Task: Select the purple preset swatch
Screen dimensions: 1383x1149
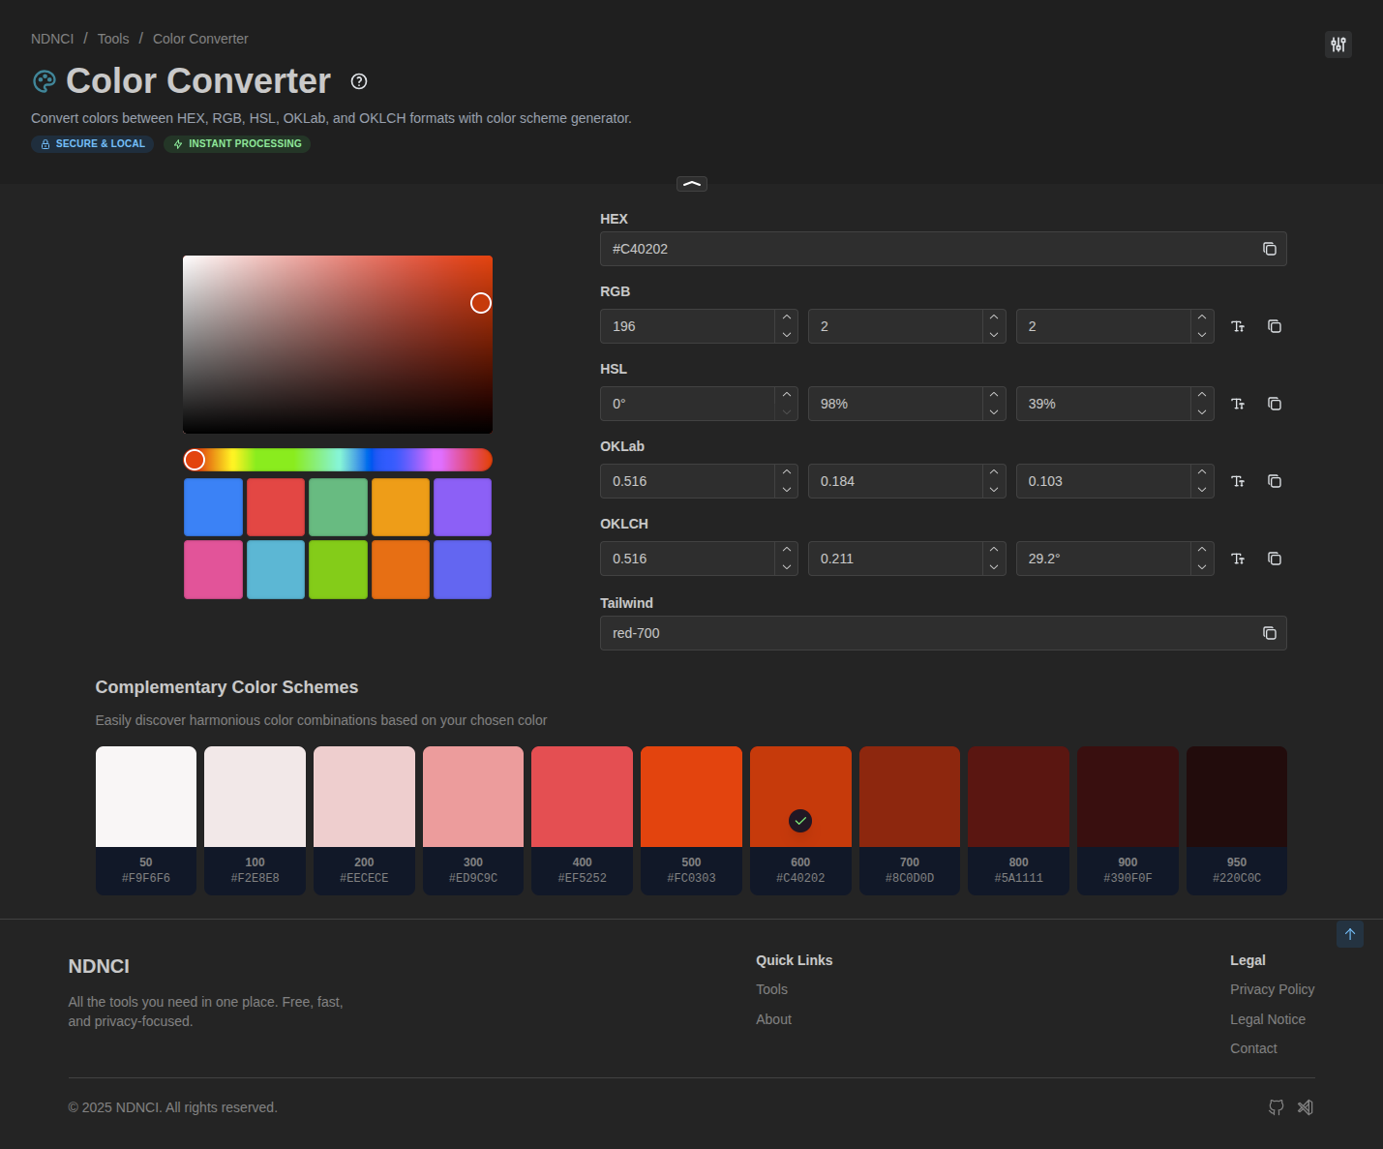Action: (x=463, y=506)
